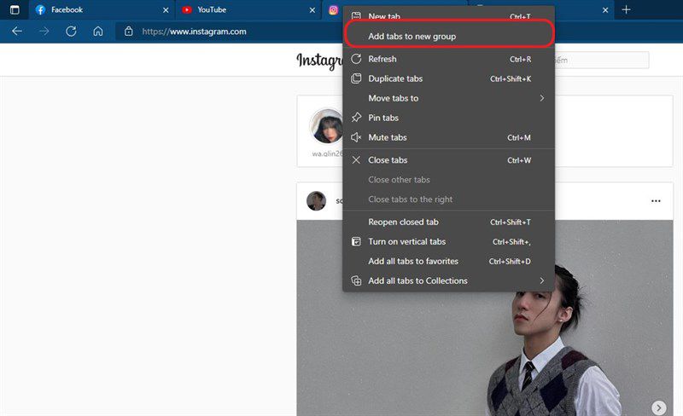Switch to the Facebook tab
Viewport: 683px width, 416px height.
tap(102, 10)
